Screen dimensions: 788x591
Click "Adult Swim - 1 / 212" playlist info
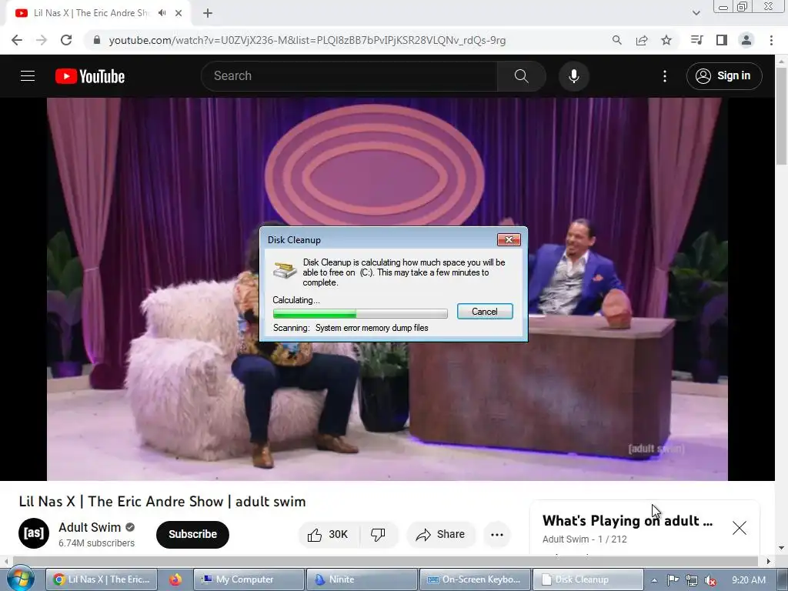(585, 539)
